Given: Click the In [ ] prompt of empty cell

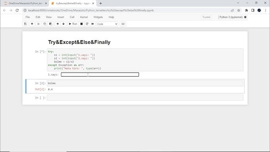Looking at the screenshot, I should pos(40,98).
